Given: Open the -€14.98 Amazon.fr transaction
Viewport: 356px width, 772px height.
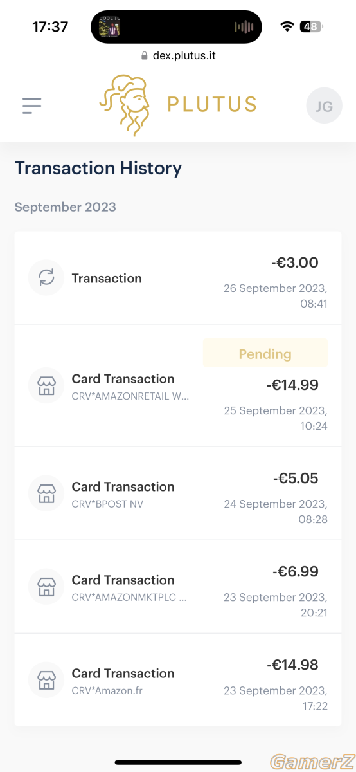Looking at the screenshot, I should (178, 680).
